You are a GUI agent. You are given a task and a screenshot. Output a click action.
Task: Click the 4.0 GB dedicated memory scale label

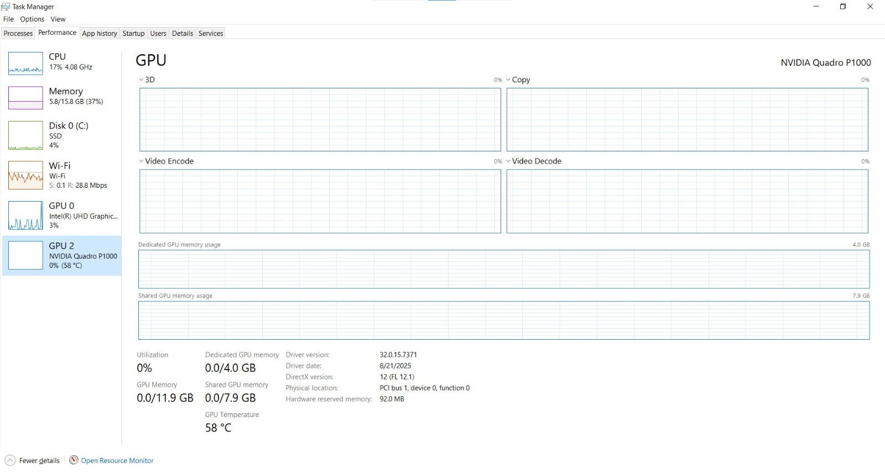click(x=861, y=245)
